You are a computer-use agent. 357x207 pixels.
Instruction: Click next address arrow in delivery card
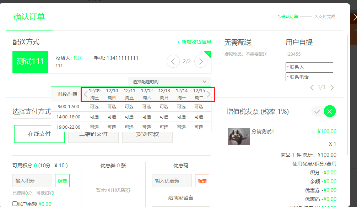tap(201, 61)
